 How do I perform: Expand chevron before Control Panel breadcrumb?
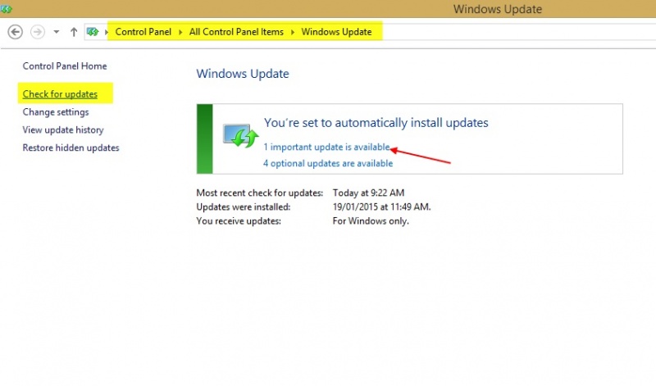107,32
